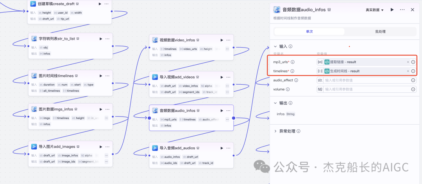Expand the 异常处理 section

[x=275, y=131]
